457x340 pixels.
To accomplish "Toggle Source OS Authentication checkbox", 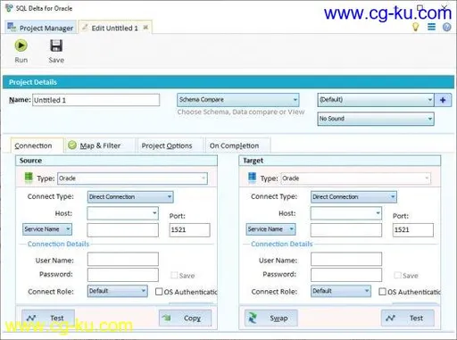I will pos(159,292).
